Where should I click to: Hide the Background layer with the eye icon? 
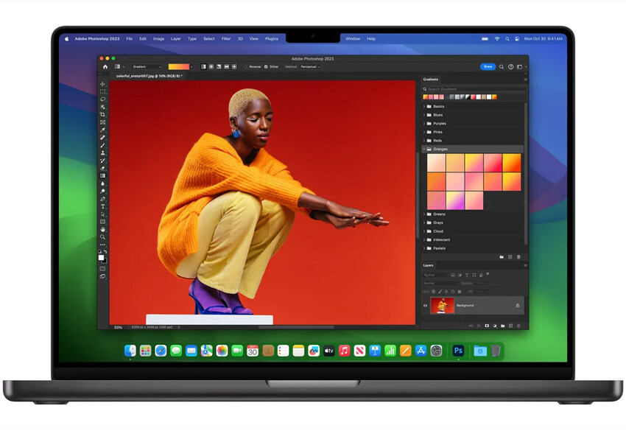tap(426, 306)
